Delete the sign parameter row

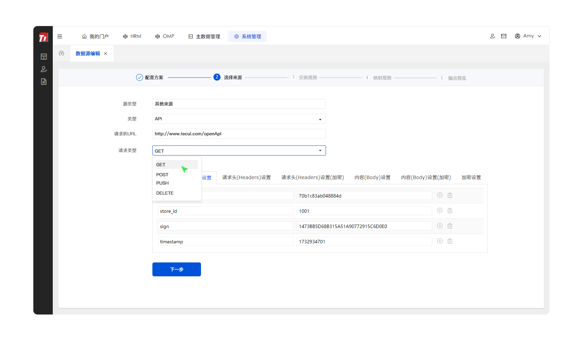coord(450,226)
